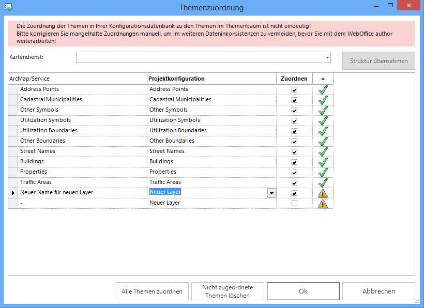Click the green checkmark icon for Buildings row
Screen dimensions: 424x308
click(323, 162)
